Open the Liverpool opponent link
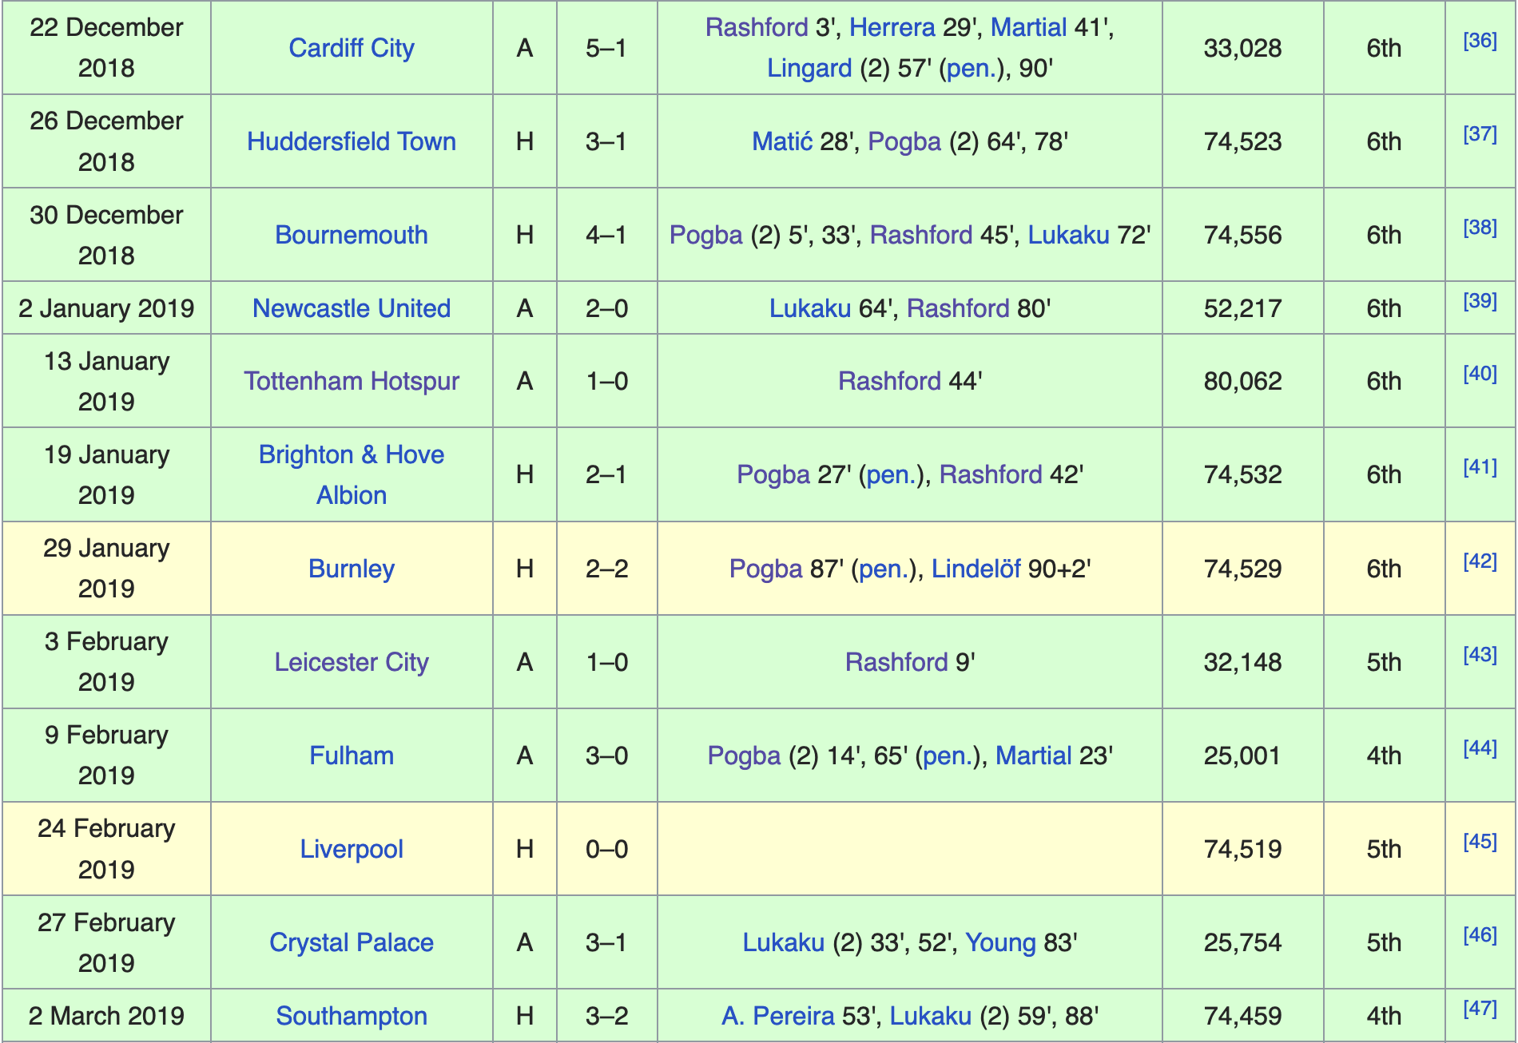The width and height of the screenshot is (1518, 1043). pyautogui.click(x=352, y=849)
